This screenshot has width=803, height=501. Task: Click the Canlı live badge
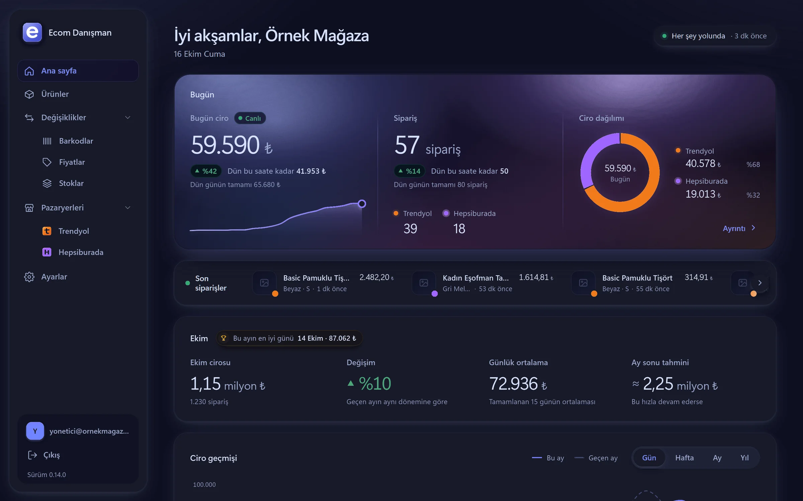point(250,118)
